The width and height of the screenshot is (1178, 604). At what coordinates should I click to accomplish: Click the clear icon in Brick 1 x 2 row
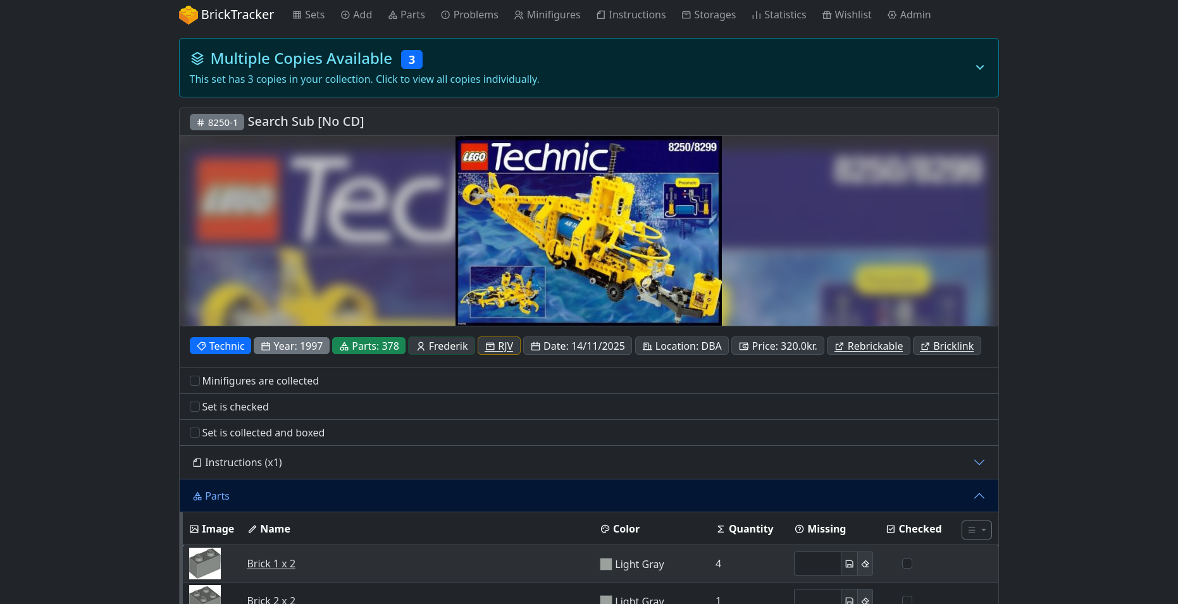coord(865,564)
